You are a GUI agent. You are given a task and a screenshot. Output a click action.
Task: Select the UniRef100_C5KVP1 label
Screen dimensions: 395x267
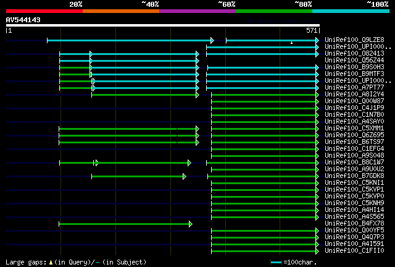coord(354,190)
